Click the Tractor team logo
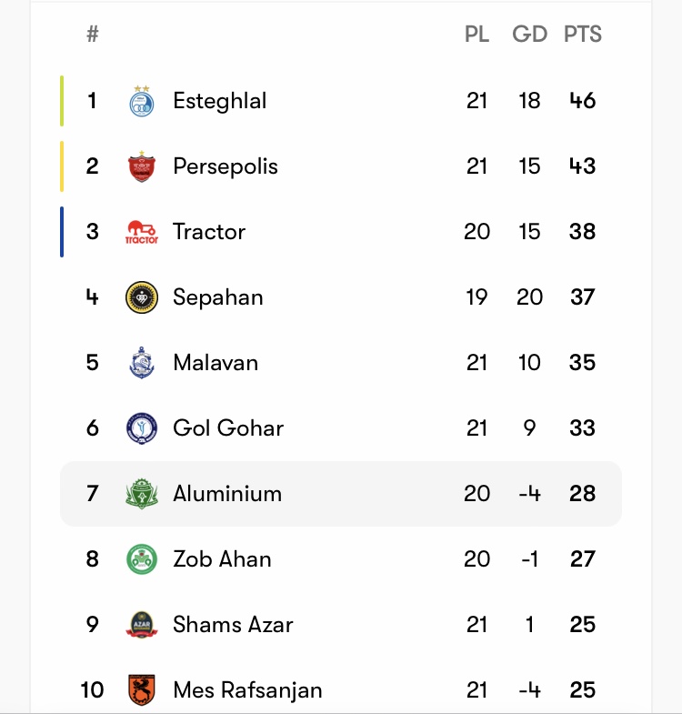682x714 pixels. click(x=142, y=232)
